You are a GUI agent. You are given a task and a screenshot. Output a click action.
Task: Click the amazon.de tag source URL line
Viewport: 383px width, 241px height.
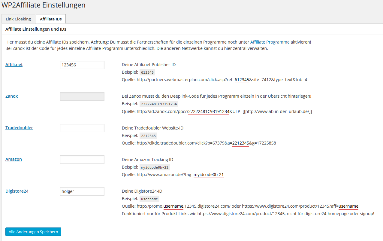pos(173,175)
